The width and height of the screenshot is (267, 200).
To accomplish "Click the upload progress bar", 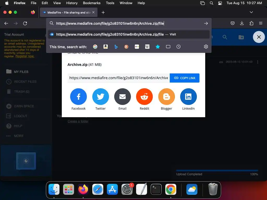I will (x=217, y=170).
